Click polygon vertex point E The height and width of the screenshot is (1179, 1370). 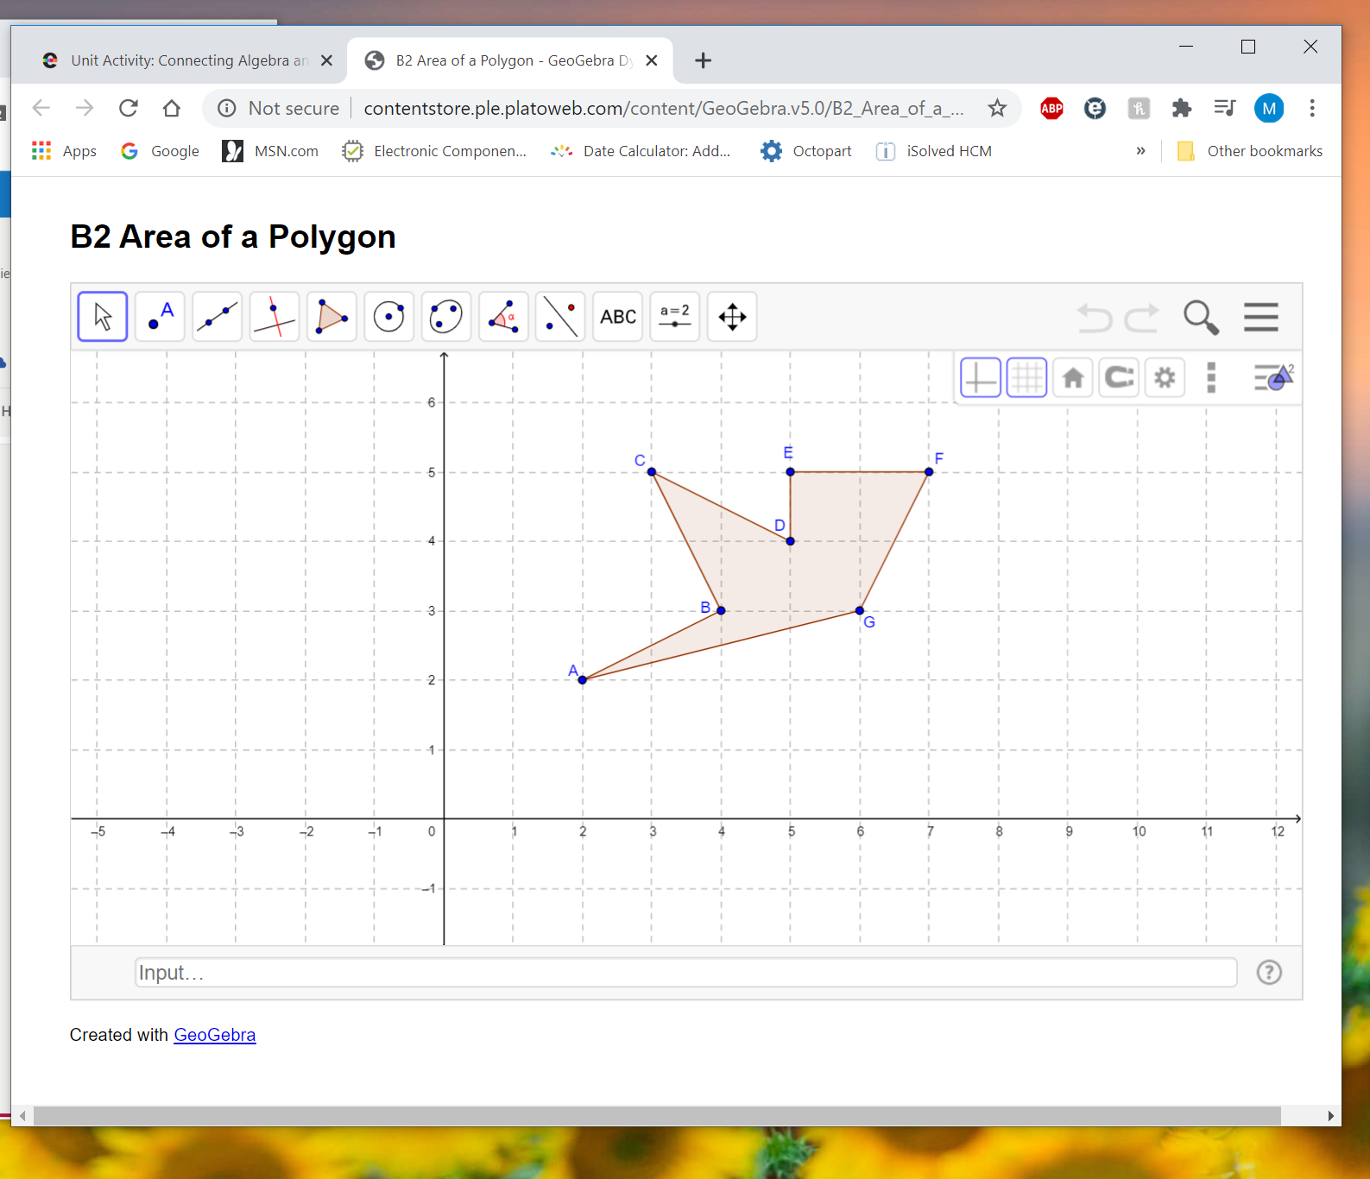790,472
